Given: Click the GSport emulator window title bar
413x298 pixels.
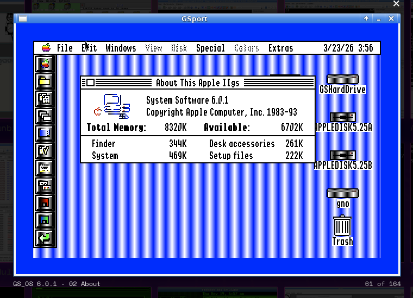Looking at the screenshot, I should 194,18.
